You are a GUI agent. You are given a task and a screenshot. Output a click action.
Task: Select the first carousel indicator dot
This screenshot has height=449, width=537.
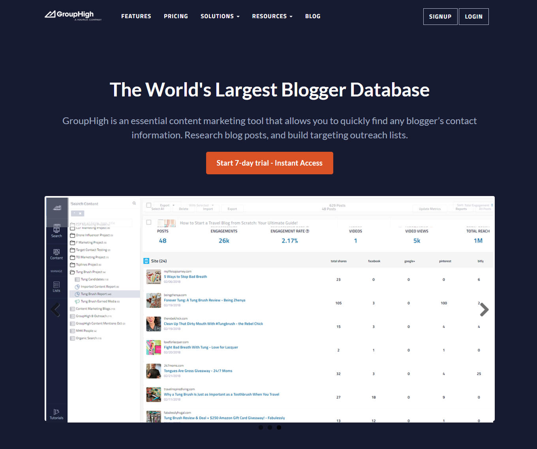pos(261,427)
